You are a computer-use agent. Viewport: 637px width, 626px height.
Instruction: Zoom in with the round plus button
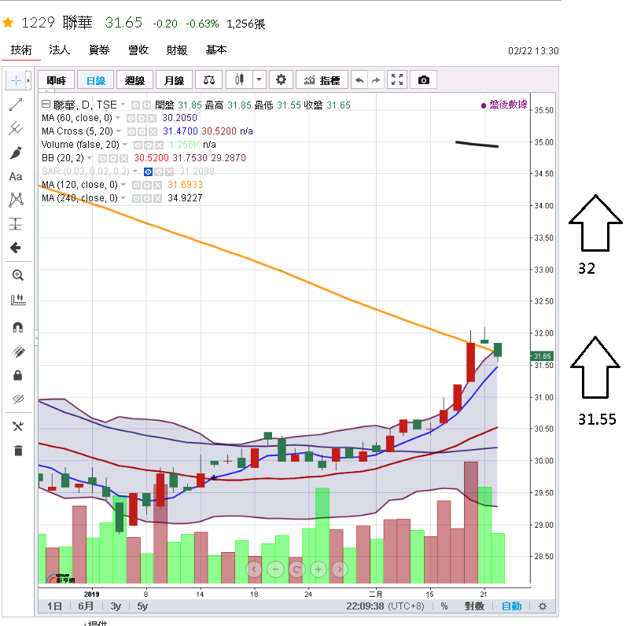pyautogui.click(x=318, y=569)
